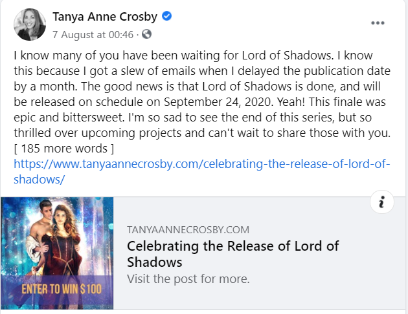Viewport: 408px width, 314px height.
Task: Open Tanya Anne Crosby's round profile picture
Action: pyautogui.click(x=30, y=25)
